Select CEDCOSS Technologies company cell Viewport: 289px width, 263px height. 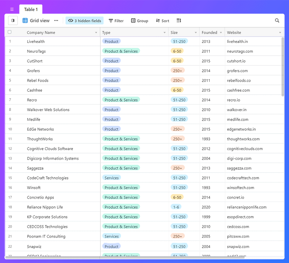coord(52,227)
